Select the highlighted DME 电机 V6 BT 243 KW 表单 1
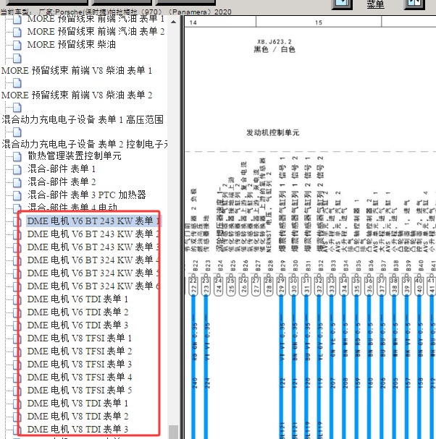436x439 pixels. coord(93,221)
